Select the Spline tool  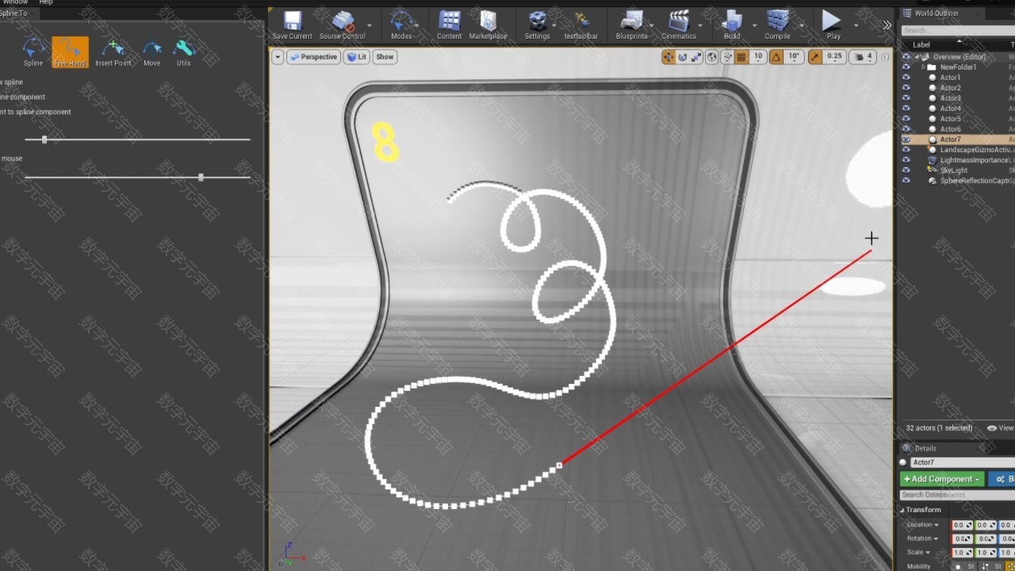[33, 52]
